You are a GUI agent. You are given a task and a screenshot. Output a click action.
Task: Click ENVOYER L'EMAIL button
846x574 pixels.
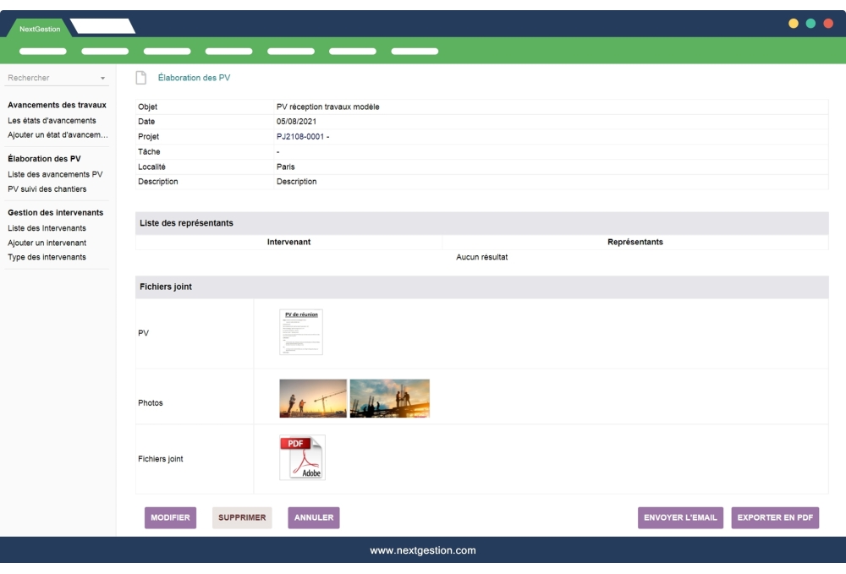coord(680,518)
